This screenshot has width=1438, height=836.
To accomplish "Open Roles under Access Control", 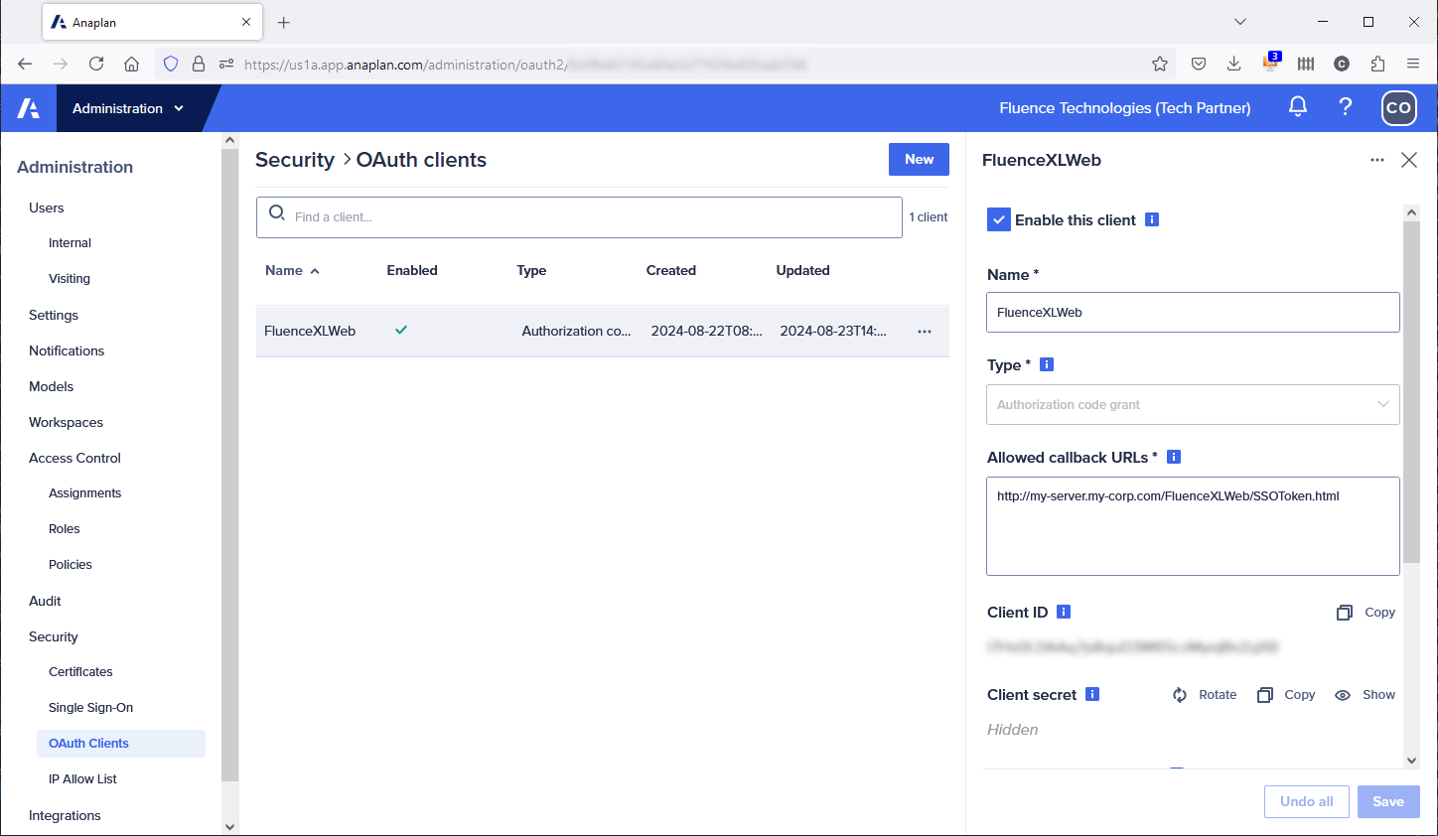I will [x=65, y=529].
